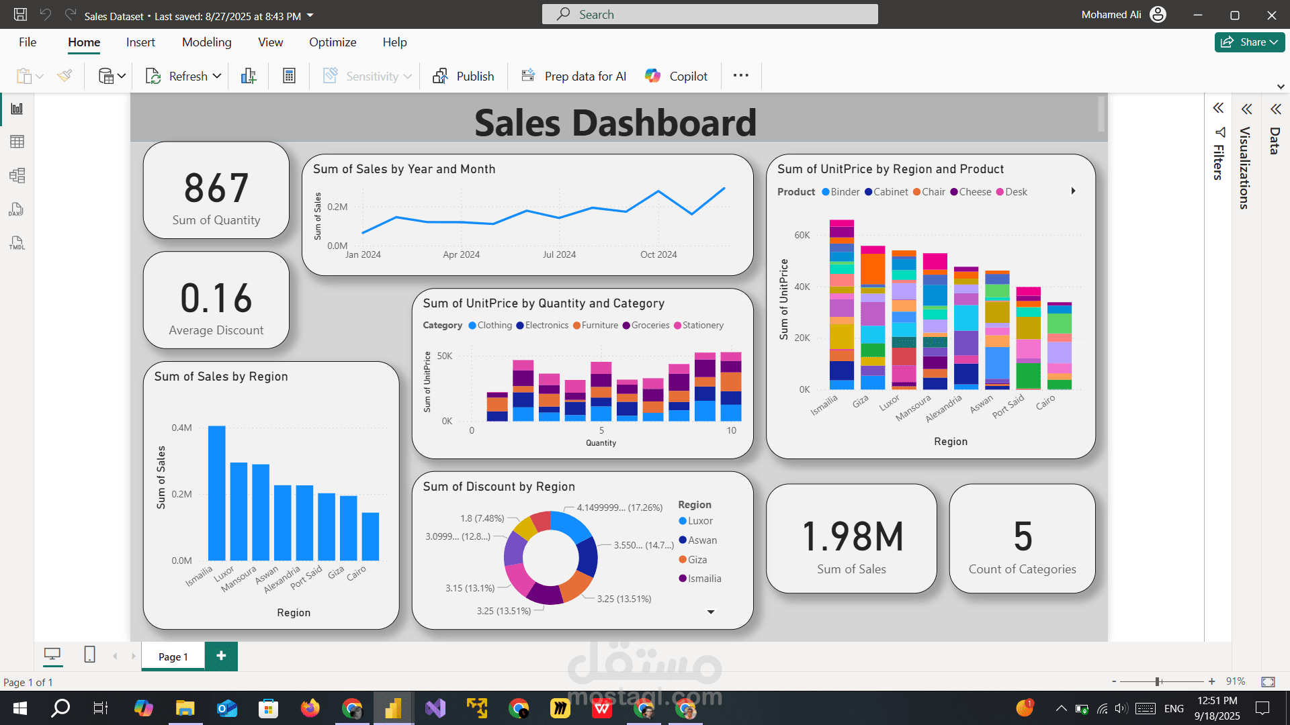Expand the Filters pane

(1218, 109)
